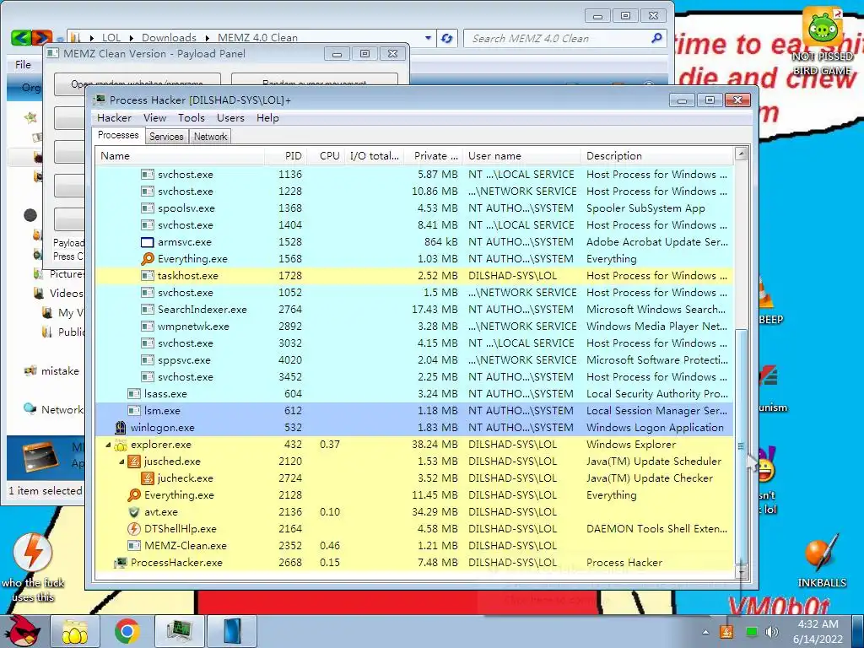Open the blue panel taskbar button
Viewport: 864px width, 648px height.
tap(232, 631)
